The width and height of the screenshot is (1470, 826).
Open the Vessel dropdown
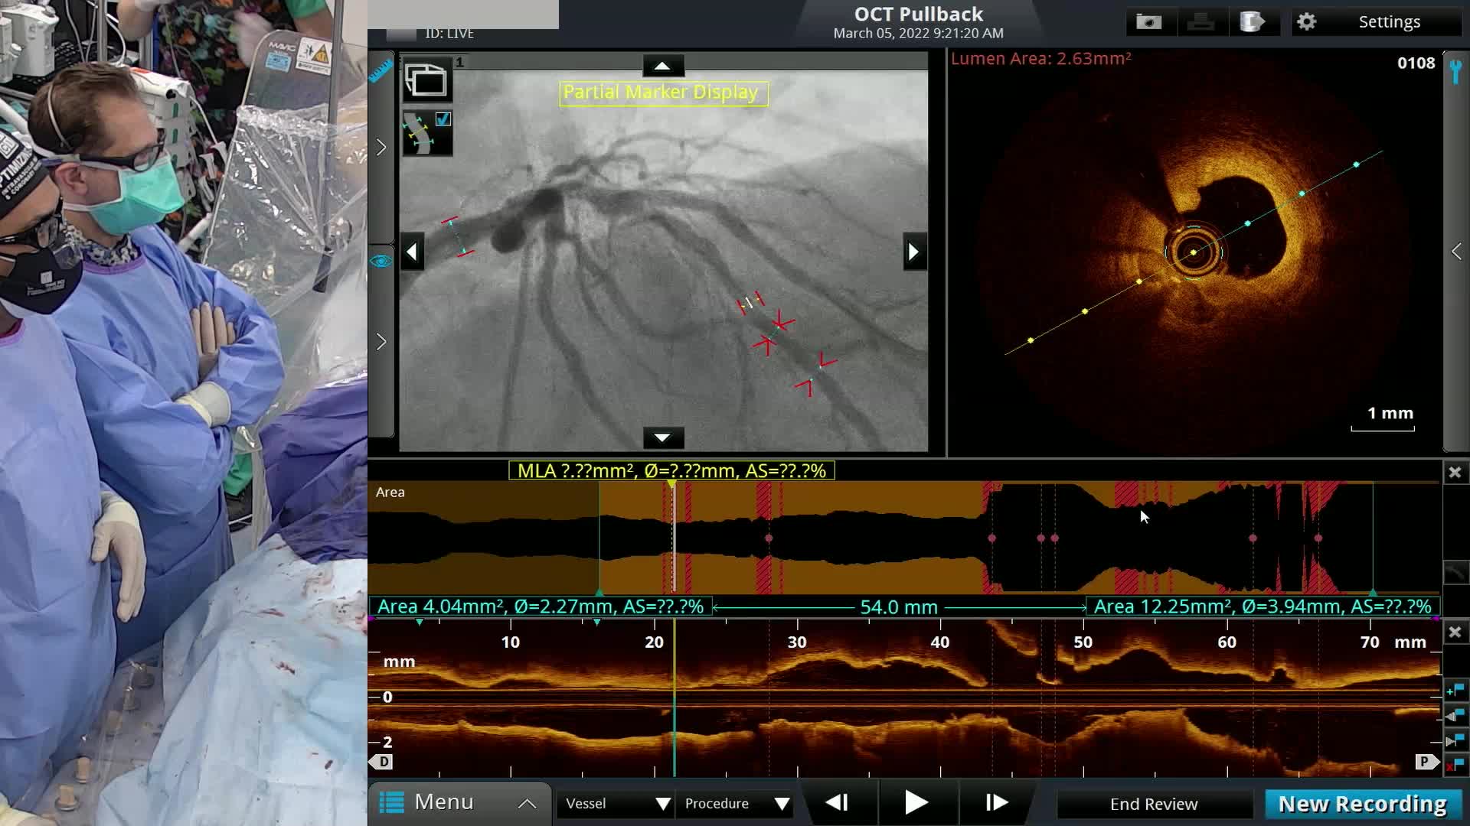616,804
